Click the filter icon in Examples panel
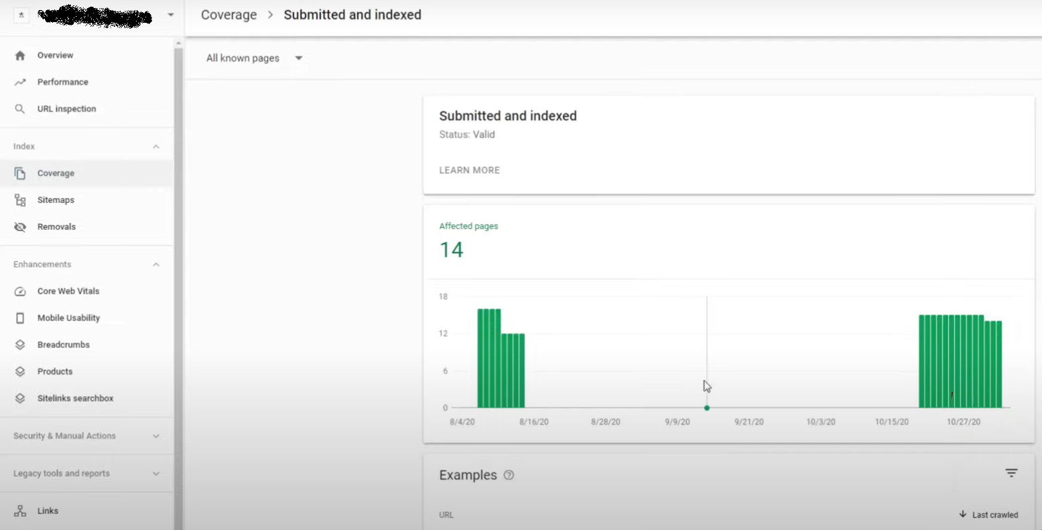The image size is (1042, 530). pos(1011,472)
